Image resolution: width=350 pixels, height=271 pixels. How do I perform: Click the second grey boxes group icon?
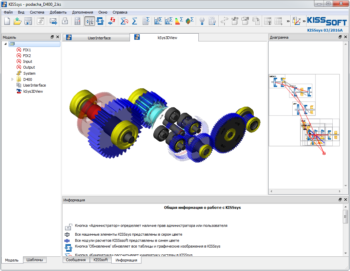click(x=245, y=21)
